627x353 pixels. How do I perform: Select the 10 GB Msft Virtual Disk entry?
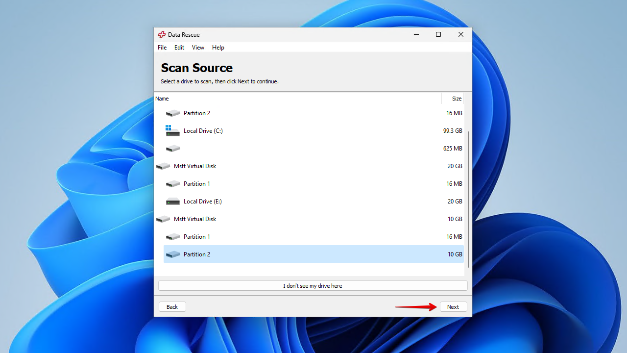click(309, 219)
